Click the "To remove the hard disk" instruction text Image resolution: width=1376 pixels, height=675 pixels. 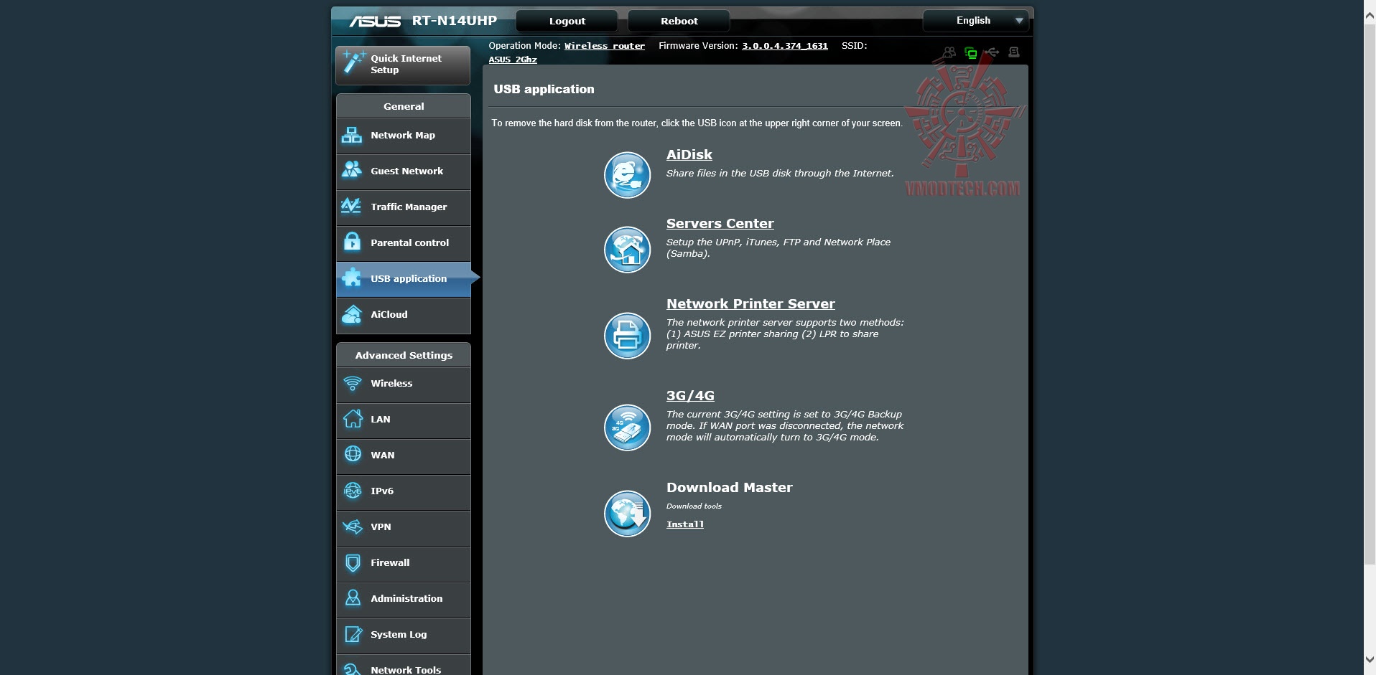697,123
